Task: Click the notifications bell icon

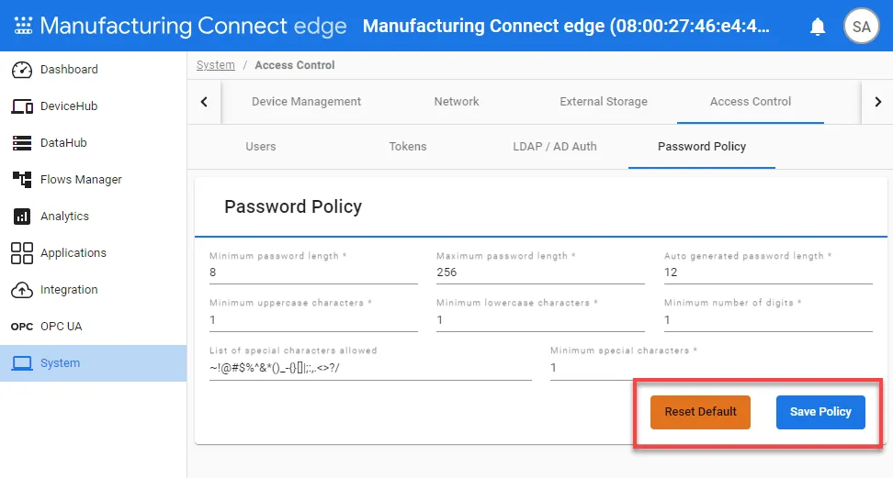Action: click(818, 27)
